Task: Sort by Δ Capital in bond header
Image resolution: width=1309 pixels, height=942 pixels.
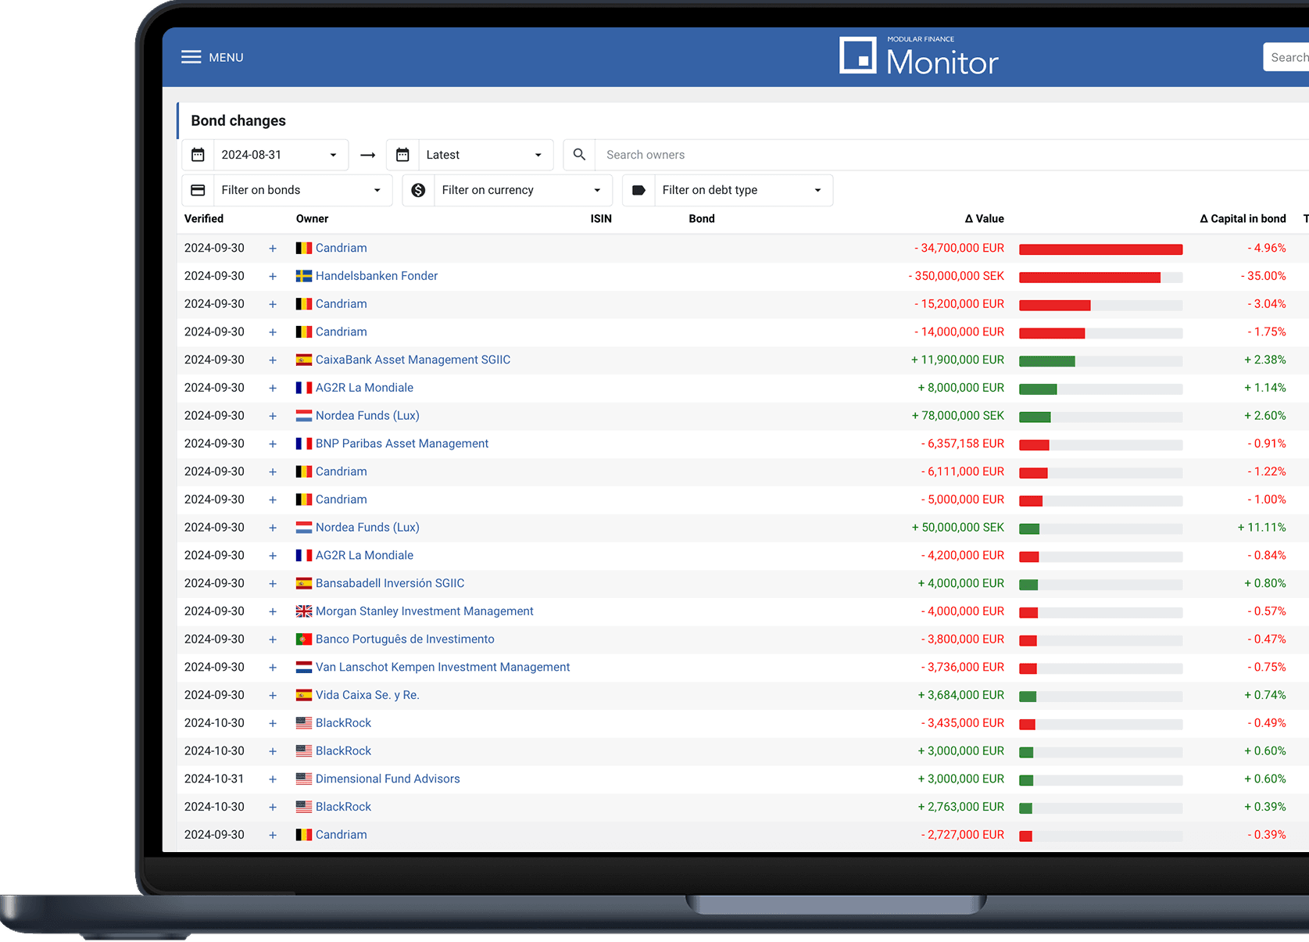Action: [1243, 219]
